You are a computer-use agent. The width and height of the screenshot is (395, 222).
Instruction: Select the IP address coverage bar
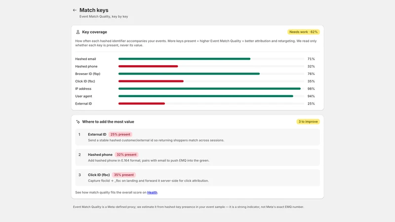pyautogui.click(x=211, y=89)
